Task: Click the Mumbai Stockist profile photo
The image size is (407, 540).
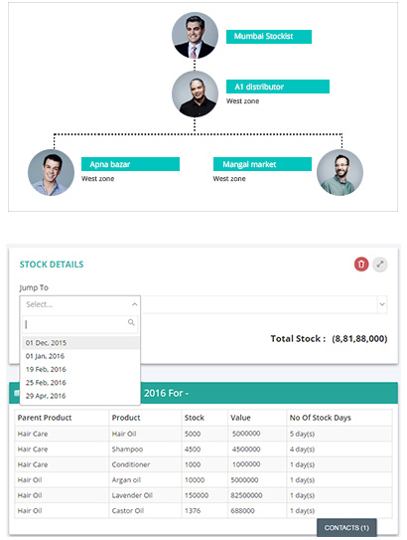Action: (x=195, y=35)
